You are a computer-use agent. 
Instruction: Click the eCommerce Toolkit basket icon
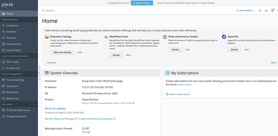coord(165,37)
